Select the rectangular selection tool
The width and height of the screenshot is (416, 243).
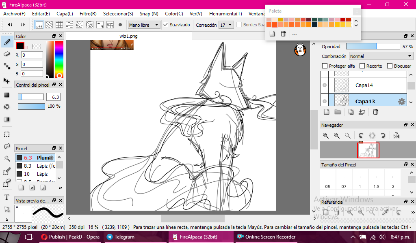[7, 134]
